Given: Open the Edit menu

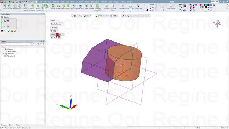Looking at the screenshot, I should click(45, 2).
